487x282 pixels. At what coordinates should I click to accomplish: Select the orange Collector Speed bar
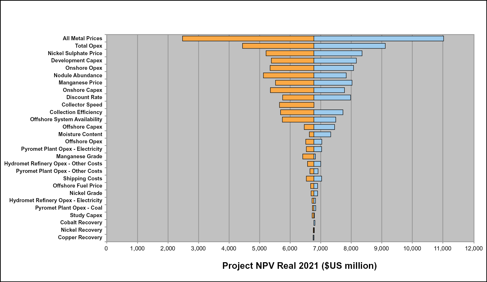[296, 105]
